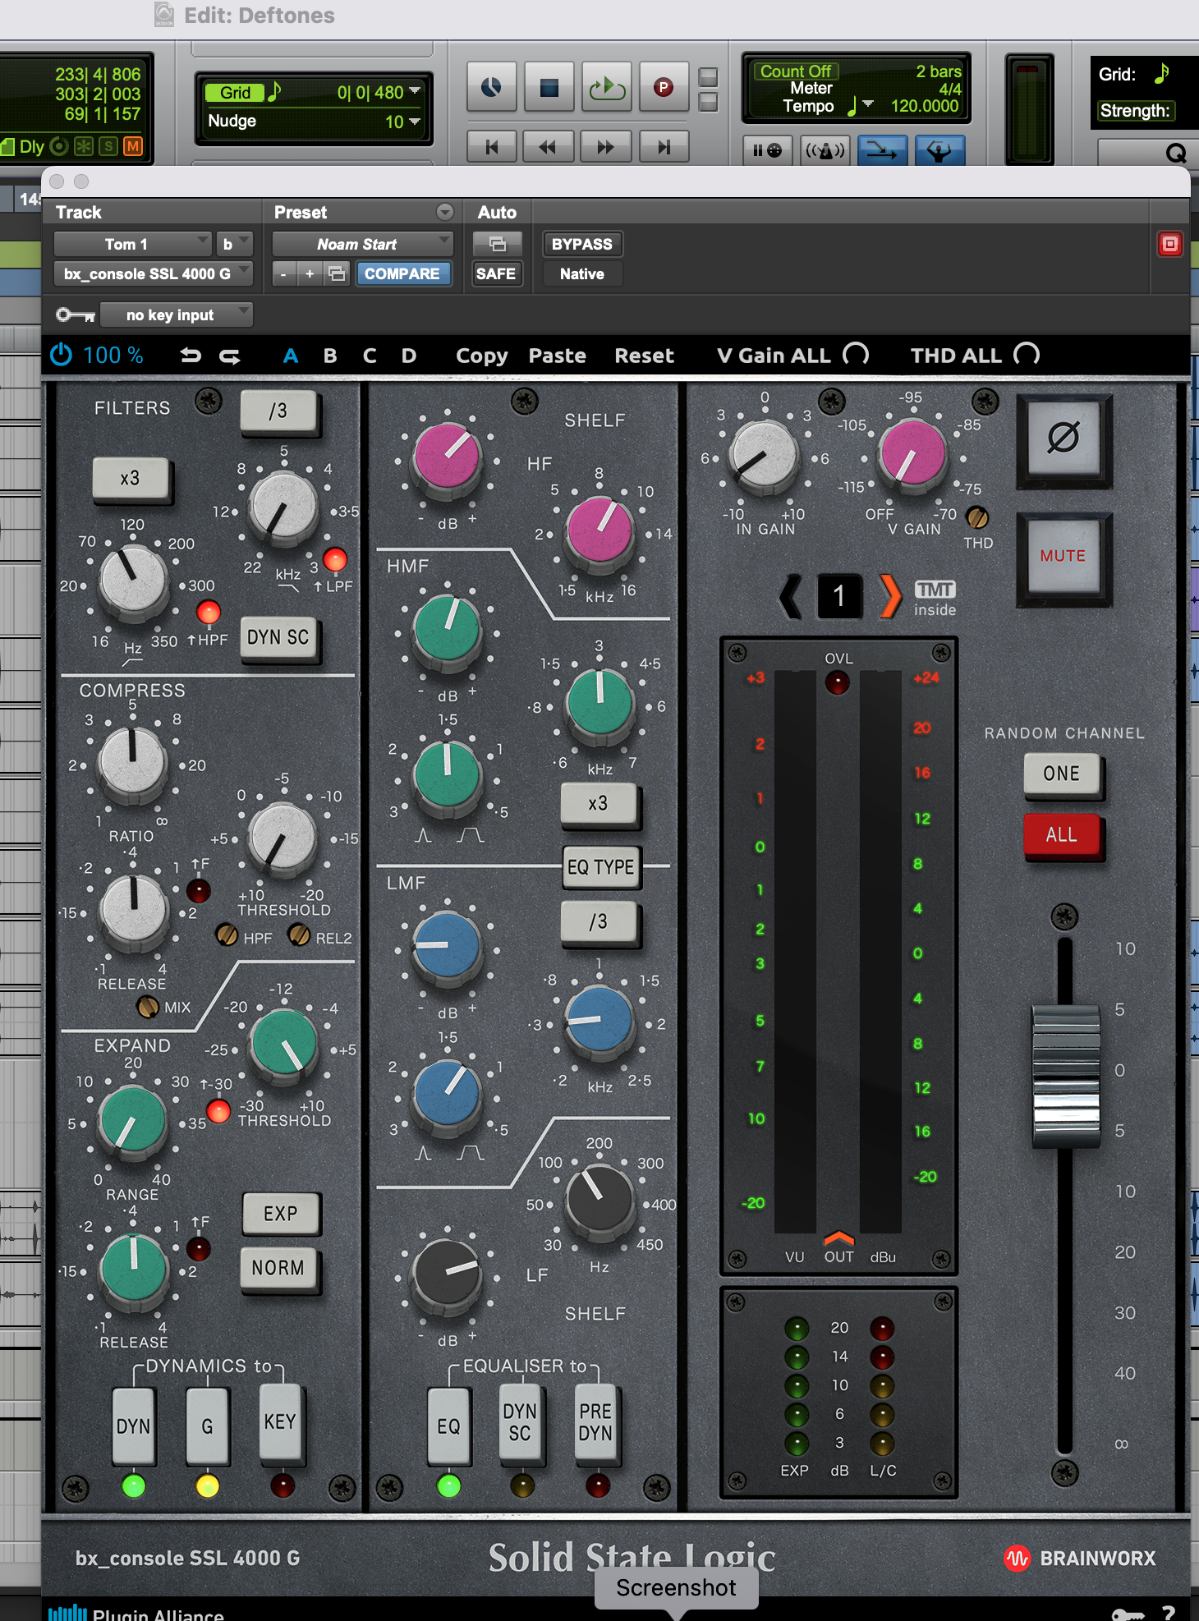
Task: Click the Fast Forward transport button
Action: pos(606,147)
